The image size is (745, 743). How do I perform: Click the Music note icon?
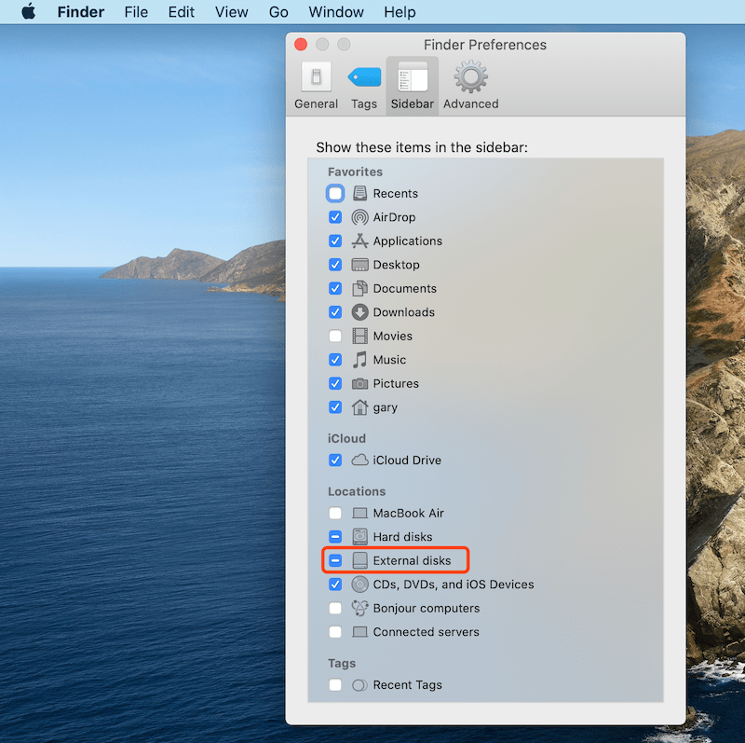pyautogui.click(x=359, y=360)
